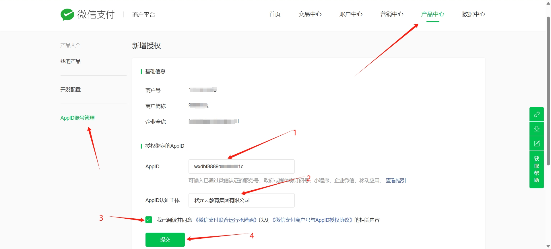Select 产品中心 navigation tab
The image size is (551, 249).
click(432, 14)
